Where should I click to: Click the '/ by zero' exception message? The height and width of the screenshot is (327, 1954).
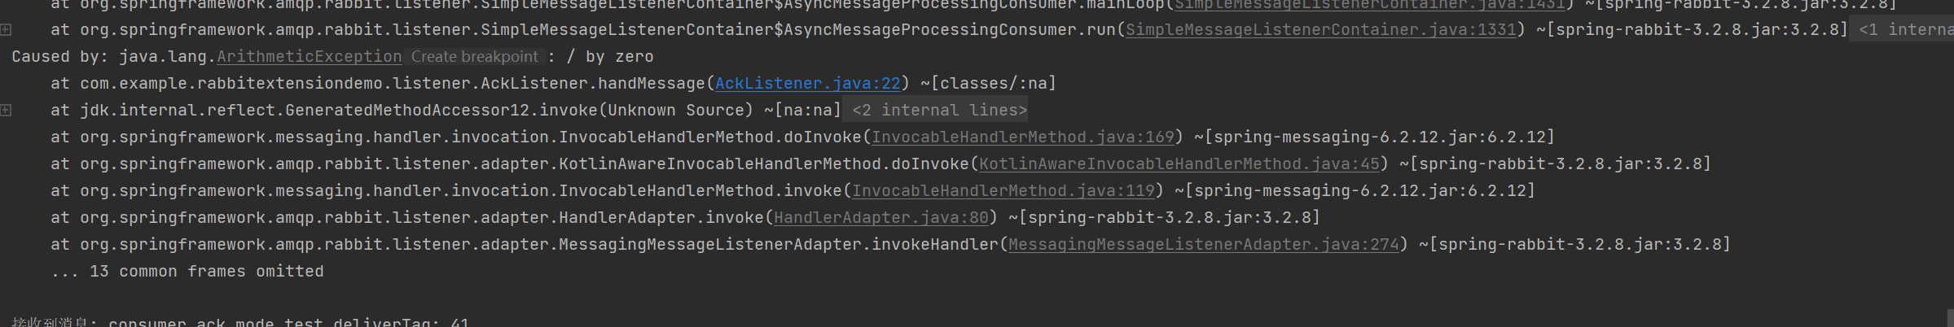pyautogui.click(x=610, y=57)
